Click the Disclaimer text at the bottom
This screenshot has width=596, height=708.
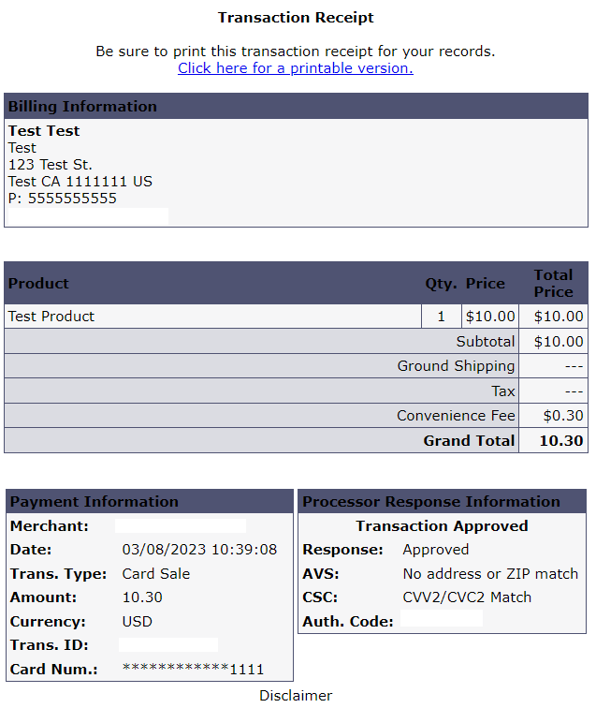tap(296, 695)
